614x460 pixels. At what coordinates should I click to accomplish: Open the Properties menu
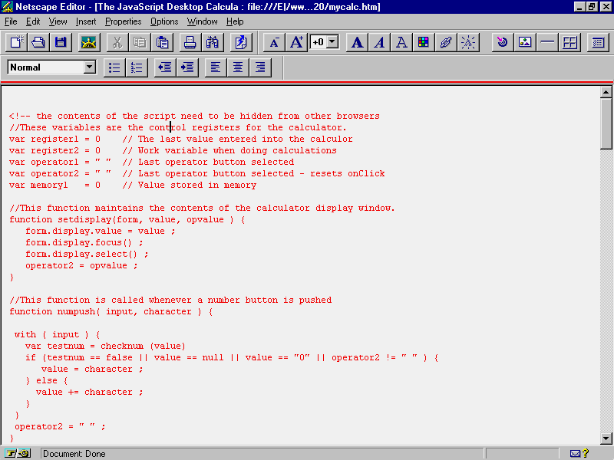123,21
